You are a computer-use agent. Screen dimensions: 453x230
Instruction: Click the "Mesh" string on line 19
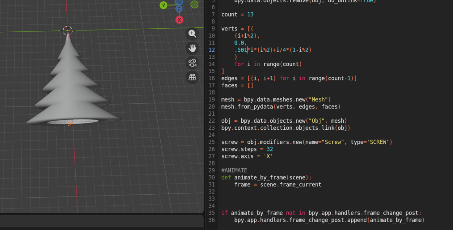(317, 99)
